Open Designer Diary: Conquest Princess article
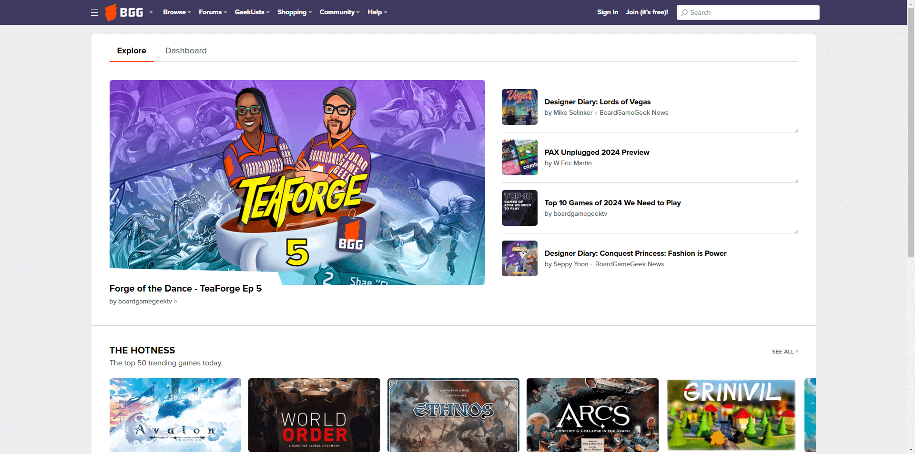The image size is (915, 454). (x=635, y=253)
